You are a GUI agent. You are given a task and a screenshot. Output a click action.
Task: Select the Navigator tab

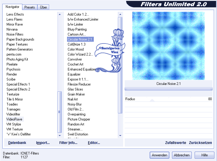click(x=12, y=7)
